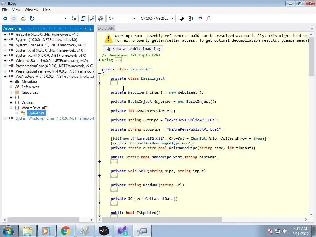Click the volume icon in system tray
This screenshot has height=237, width=316.
click(x=285, y=231)
